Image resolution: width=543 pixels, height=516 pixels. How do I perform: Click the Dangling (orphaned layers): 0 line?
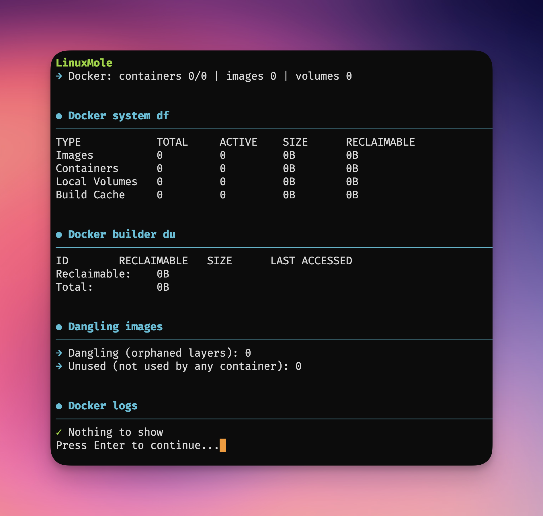point(160,353)
